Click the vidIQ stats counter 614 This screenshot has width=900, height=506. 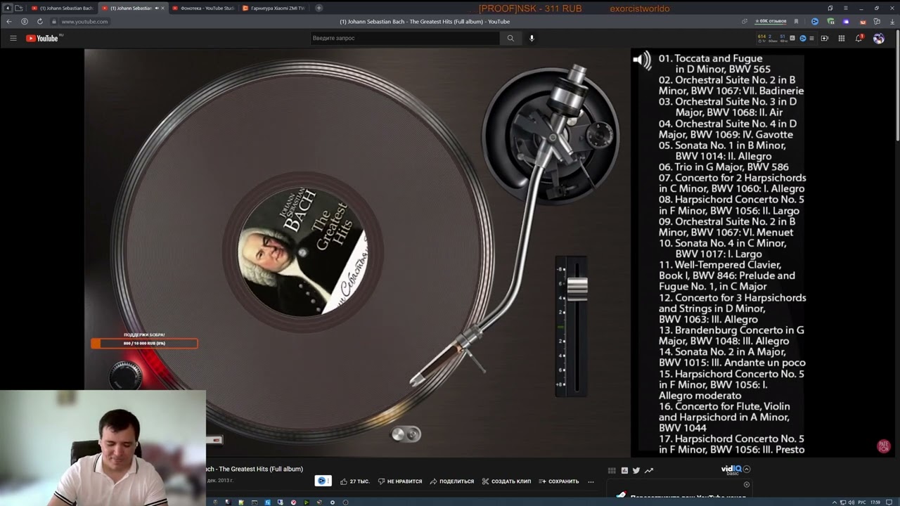(x=762, y=36)
